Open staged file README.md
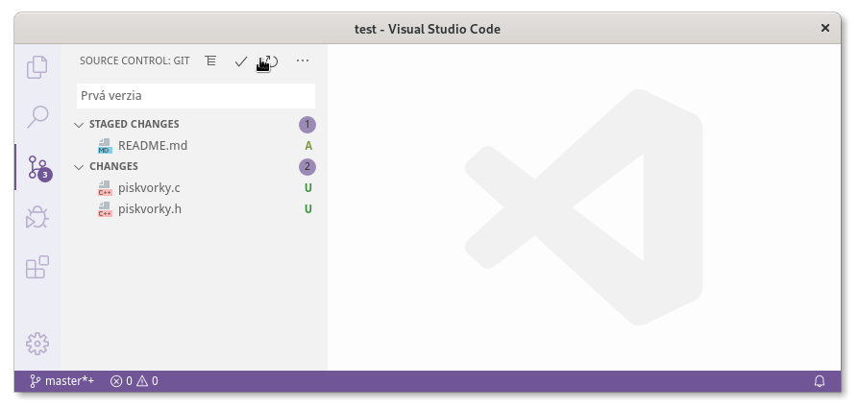The height and width of the screenshot is (410, 859). [x=152, y=146]
